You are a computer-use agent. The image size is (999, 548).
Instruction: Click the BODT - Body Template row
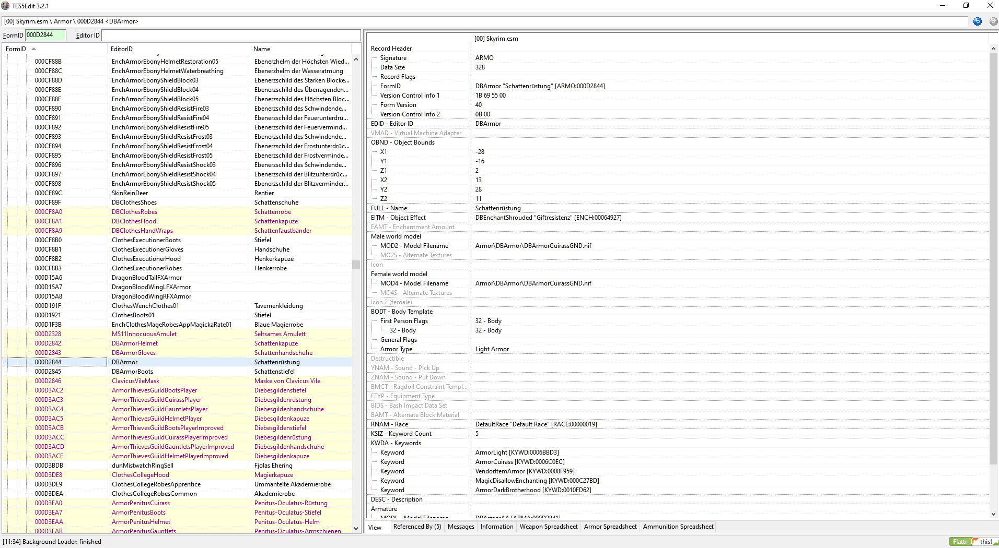678,312
